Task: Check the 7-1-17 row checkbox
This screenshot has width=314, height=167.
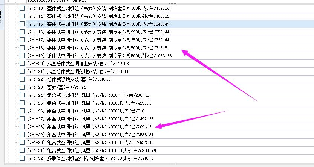Action: [22, 40]
